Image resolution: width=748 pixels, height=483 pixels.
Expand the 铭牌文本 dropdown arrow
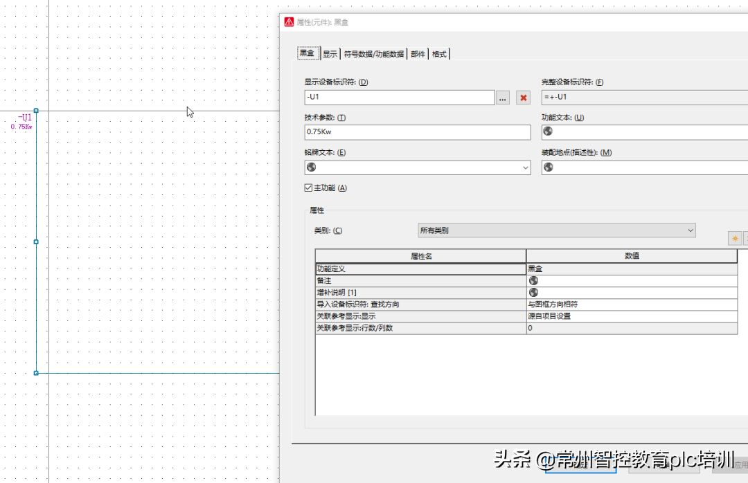click(x=525, y=167)
